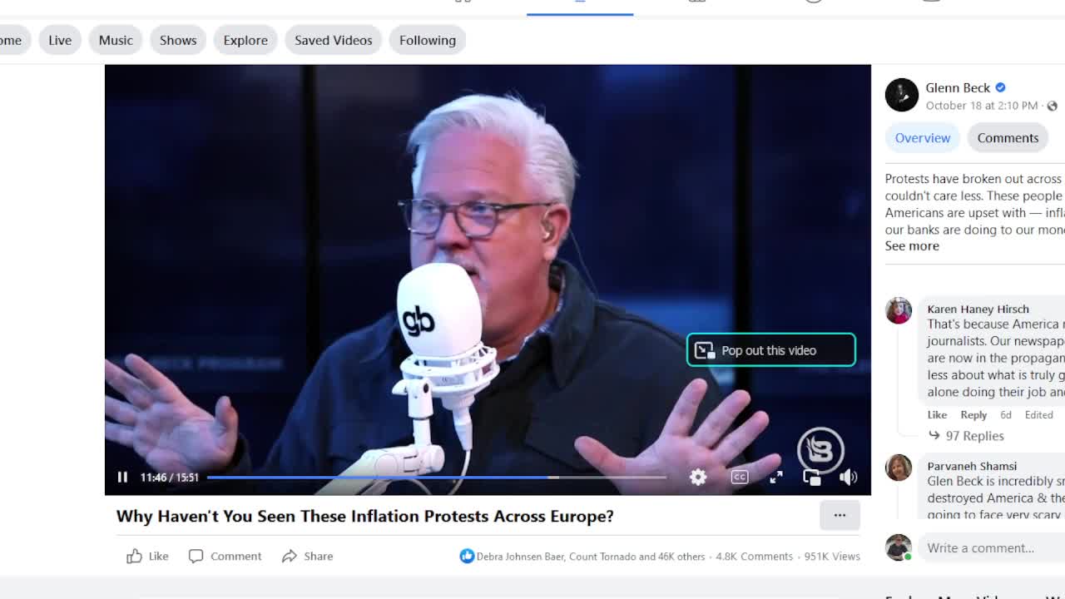
Task: Click the Pop out this video tooltip
Action: [770, 350]
